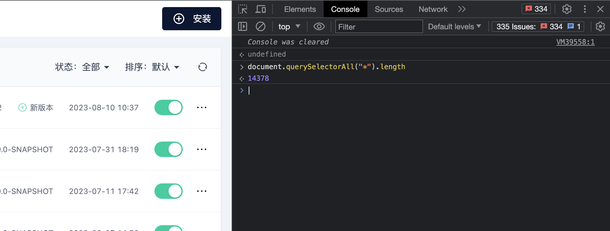
Task: Click the 334 errors badge in DevTools header
Action: coord(536,9)
